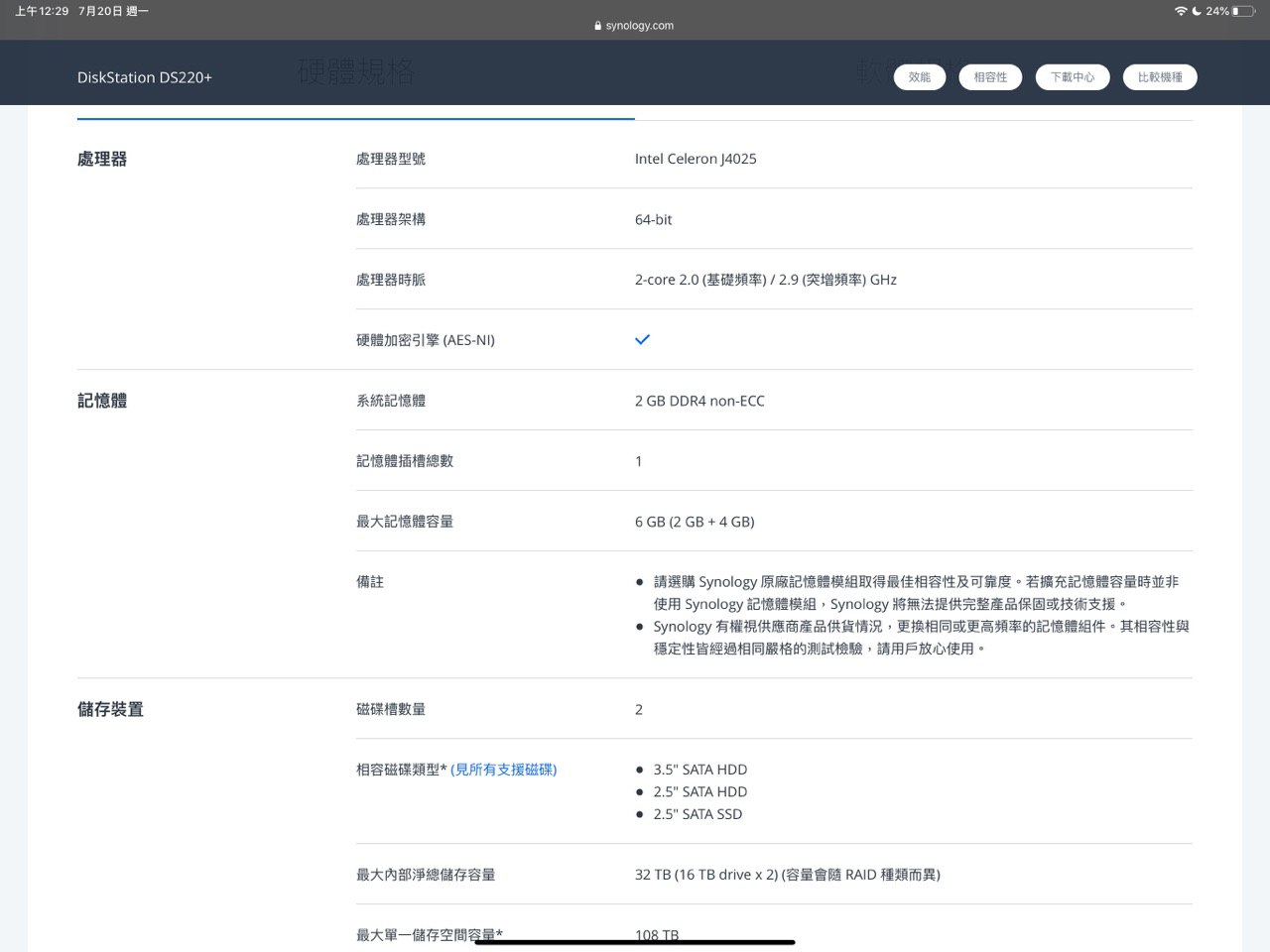Open the 相容性 compatibility page
The image size is (1270, 952).
pos(990,77)
